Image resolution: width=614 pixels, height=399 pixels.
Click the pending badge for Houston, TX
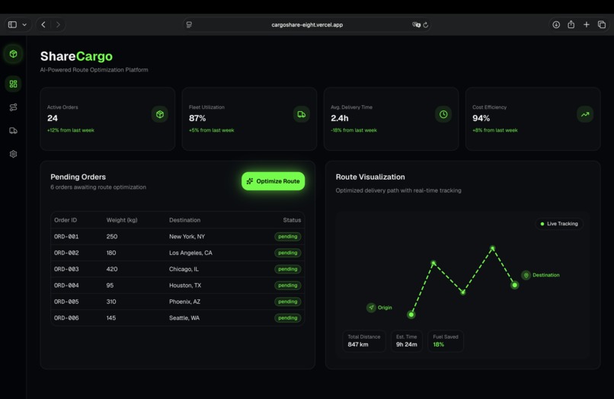(288, 286)
